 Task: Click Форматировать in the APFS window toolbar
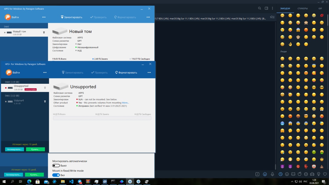coord(125,17)
